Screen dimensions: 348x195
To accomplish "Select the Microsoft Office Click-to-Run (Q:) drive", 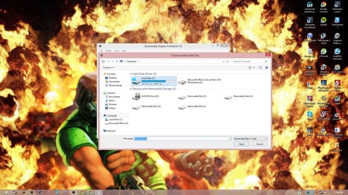I will pyautogui.click(x=200, y=81).
